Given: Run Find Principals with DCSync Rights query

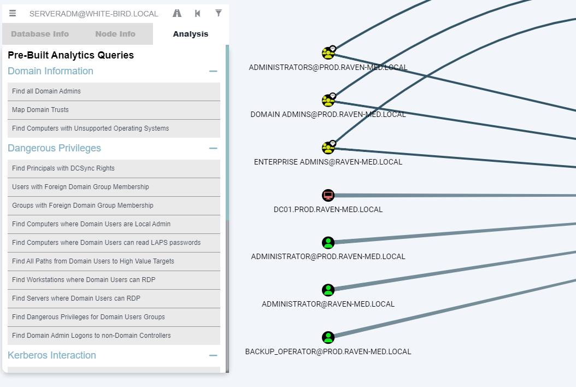Looking at the screenshot, I should click(114, 168).
